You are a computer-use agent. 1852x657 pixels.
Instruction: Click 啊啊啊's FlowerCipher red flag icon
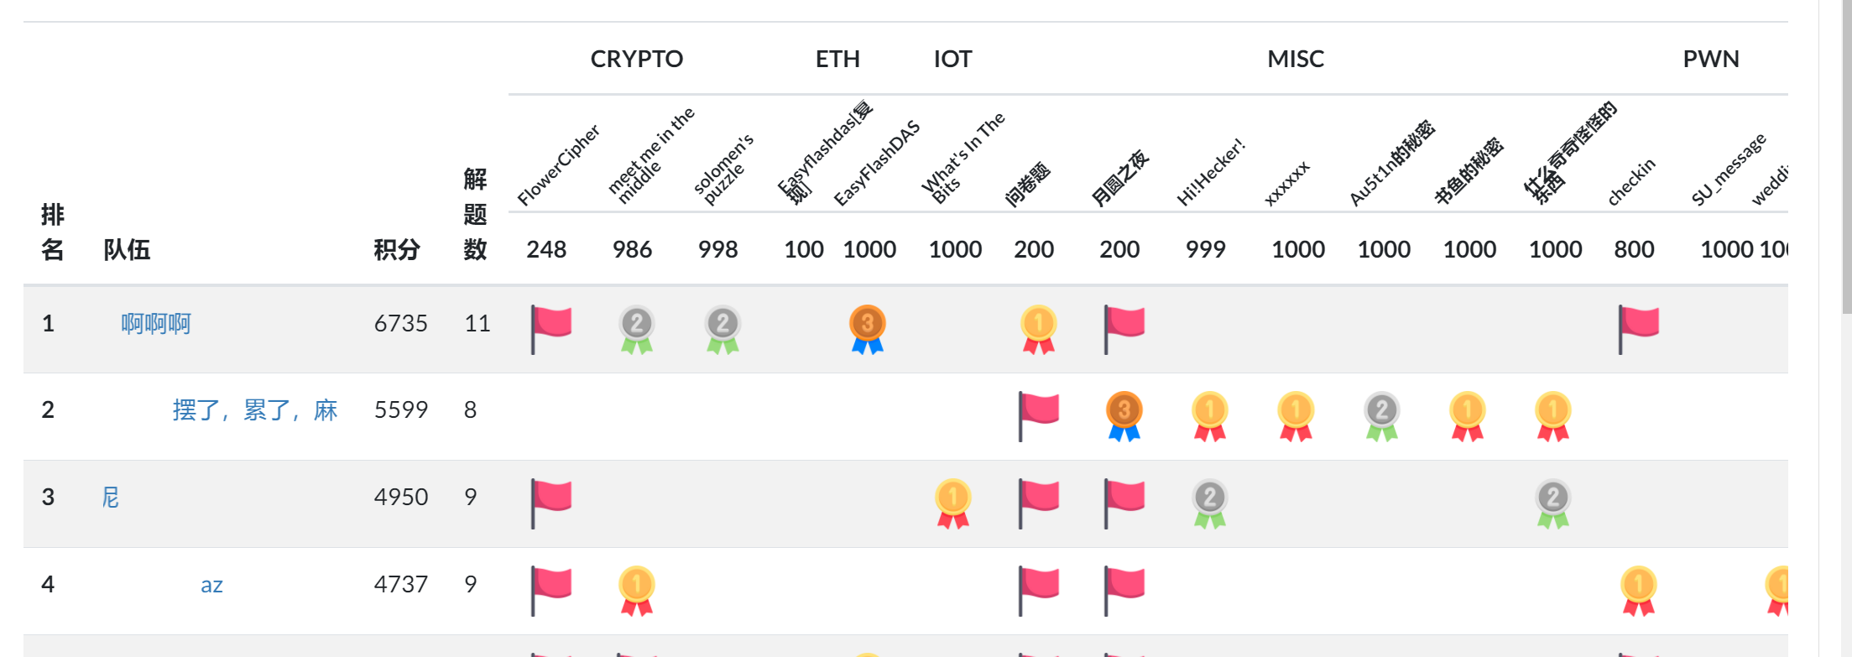(551, 329)
